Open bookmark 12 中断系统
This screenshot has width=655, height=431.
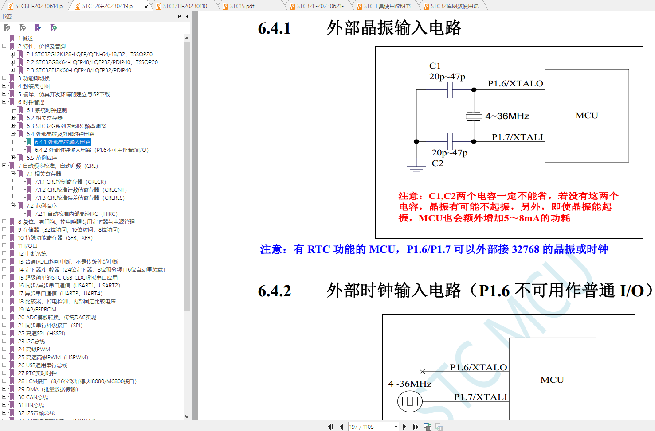[32, 253]
